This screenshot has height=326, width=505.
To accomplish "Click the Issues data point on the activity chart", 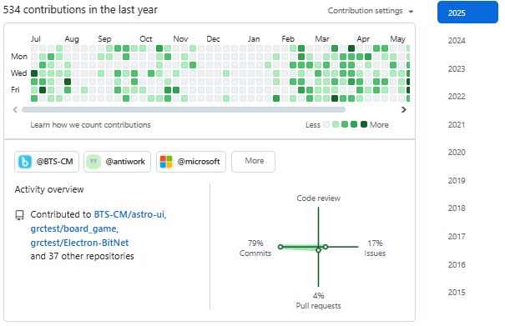I will tap(326, 247).
